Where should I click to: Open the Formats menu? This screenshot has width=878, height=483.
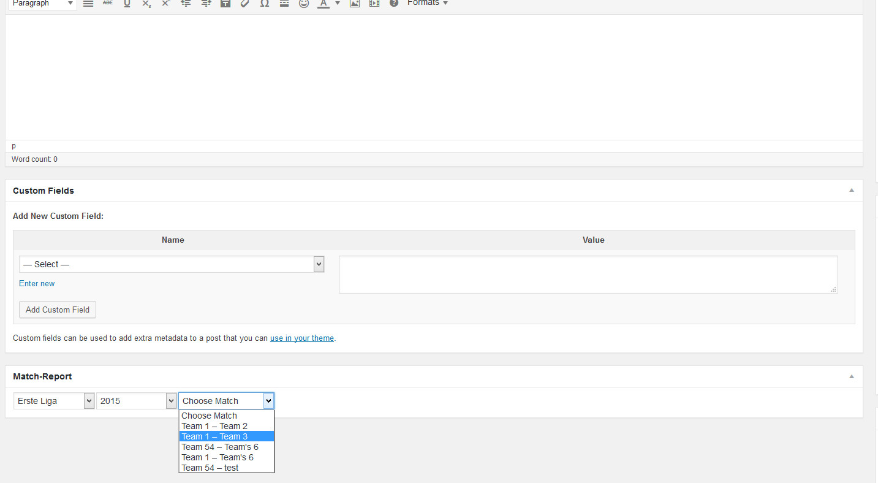(x=427, y=3)
